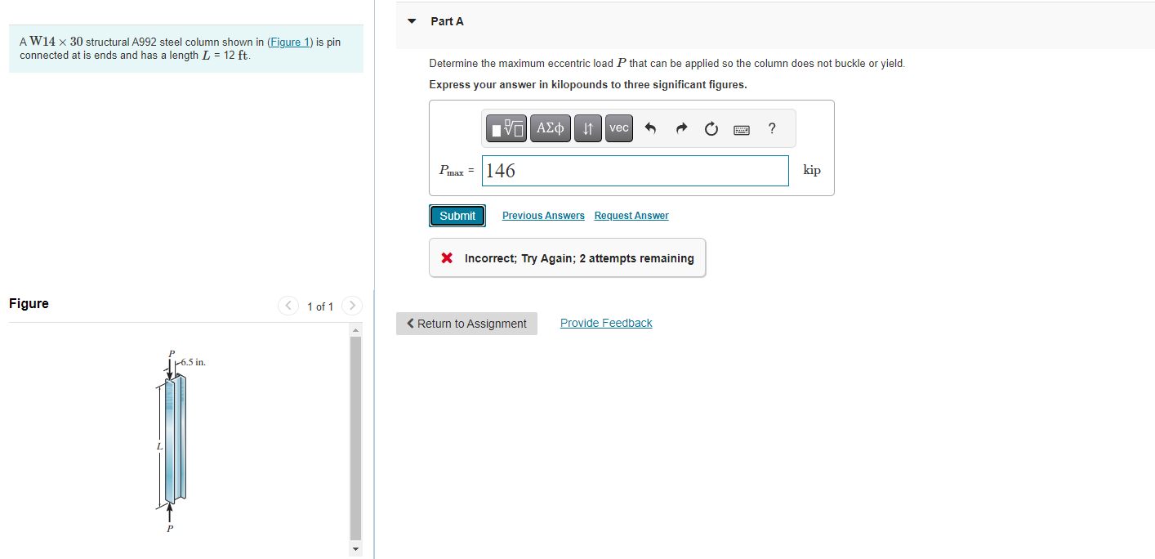Submit the answer for Part A
Viewport: 1155px width, 559px height.
[x=457, y=215]
